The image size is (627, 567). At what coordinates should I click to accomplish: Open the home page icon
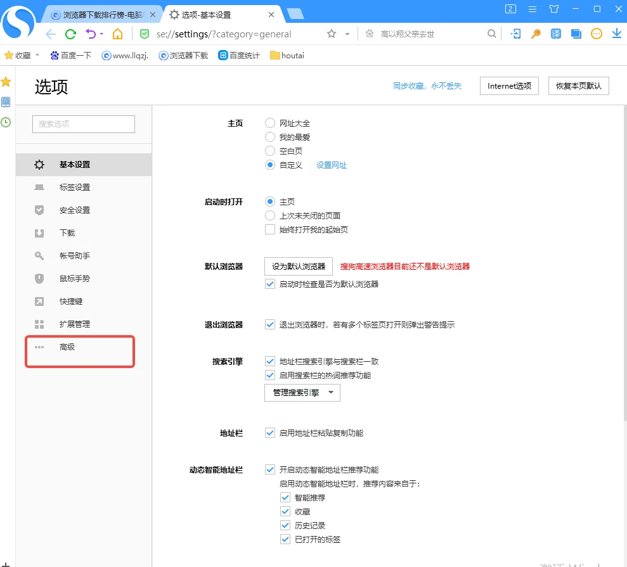point(117,34)
